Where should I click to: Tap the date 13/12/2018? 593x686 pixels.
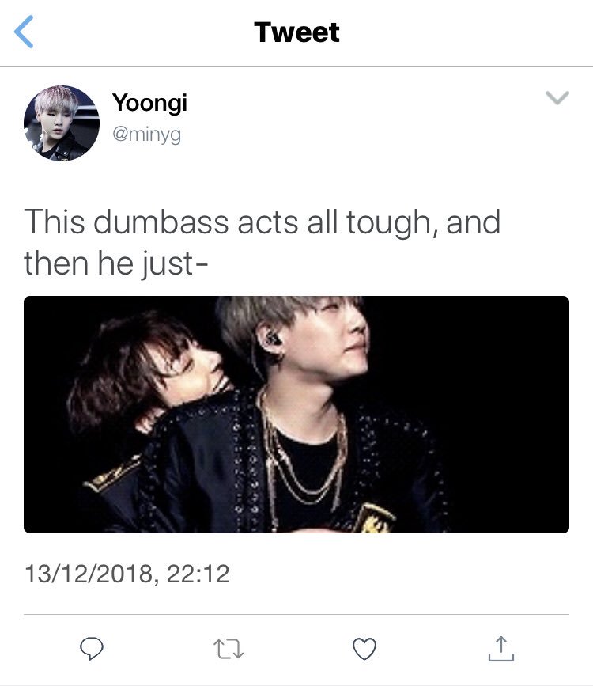coord(89,574)
